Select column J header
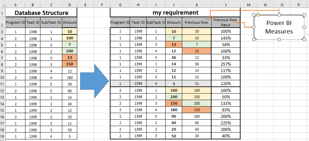309x141 pixels. tap(174, 5)
